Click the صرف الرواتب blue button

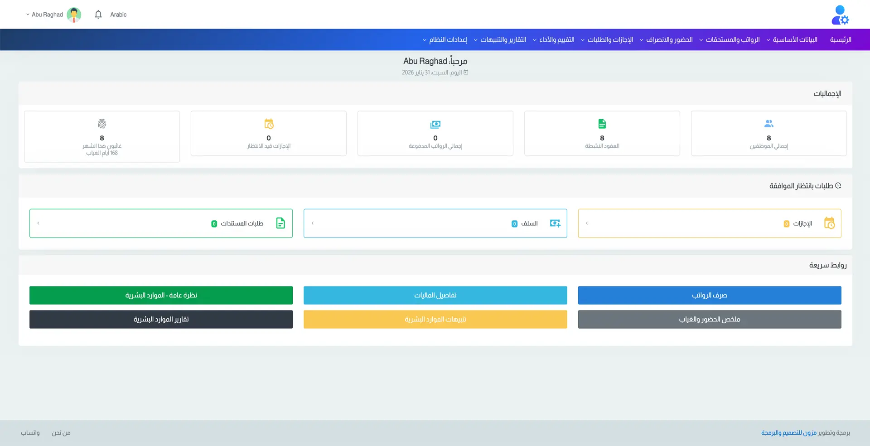click(x=709, y=295)
